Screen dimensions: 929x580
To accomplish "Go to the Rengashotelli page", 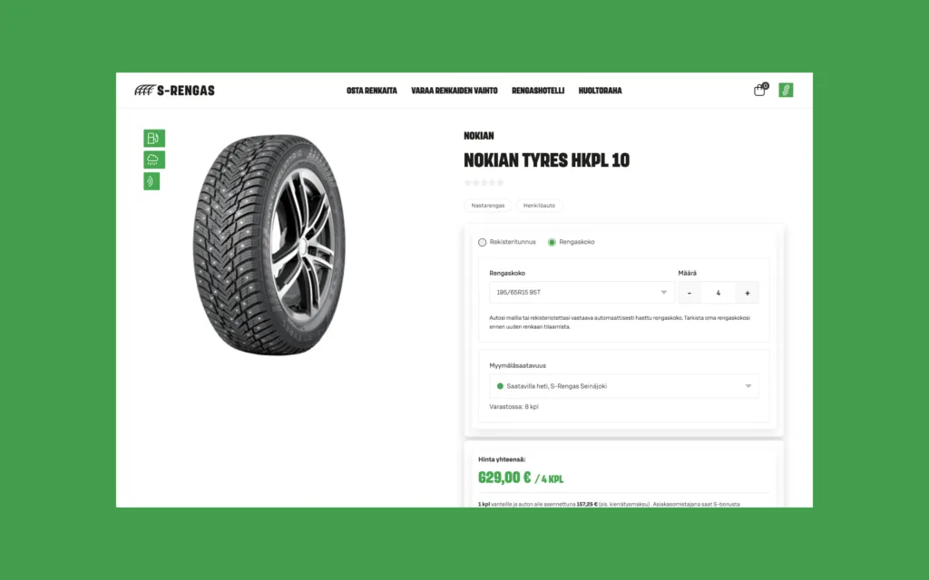I will point(538,91).
